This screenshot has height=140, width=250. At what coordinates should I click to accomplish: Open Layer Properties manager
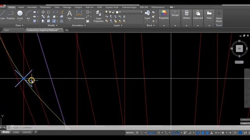(98, 16)
